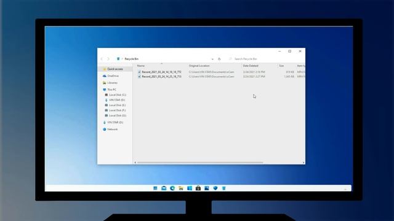Select VIN STAR (D:) nested under This PC
Viewport: 394px width, 221px height.
point(115,100)
